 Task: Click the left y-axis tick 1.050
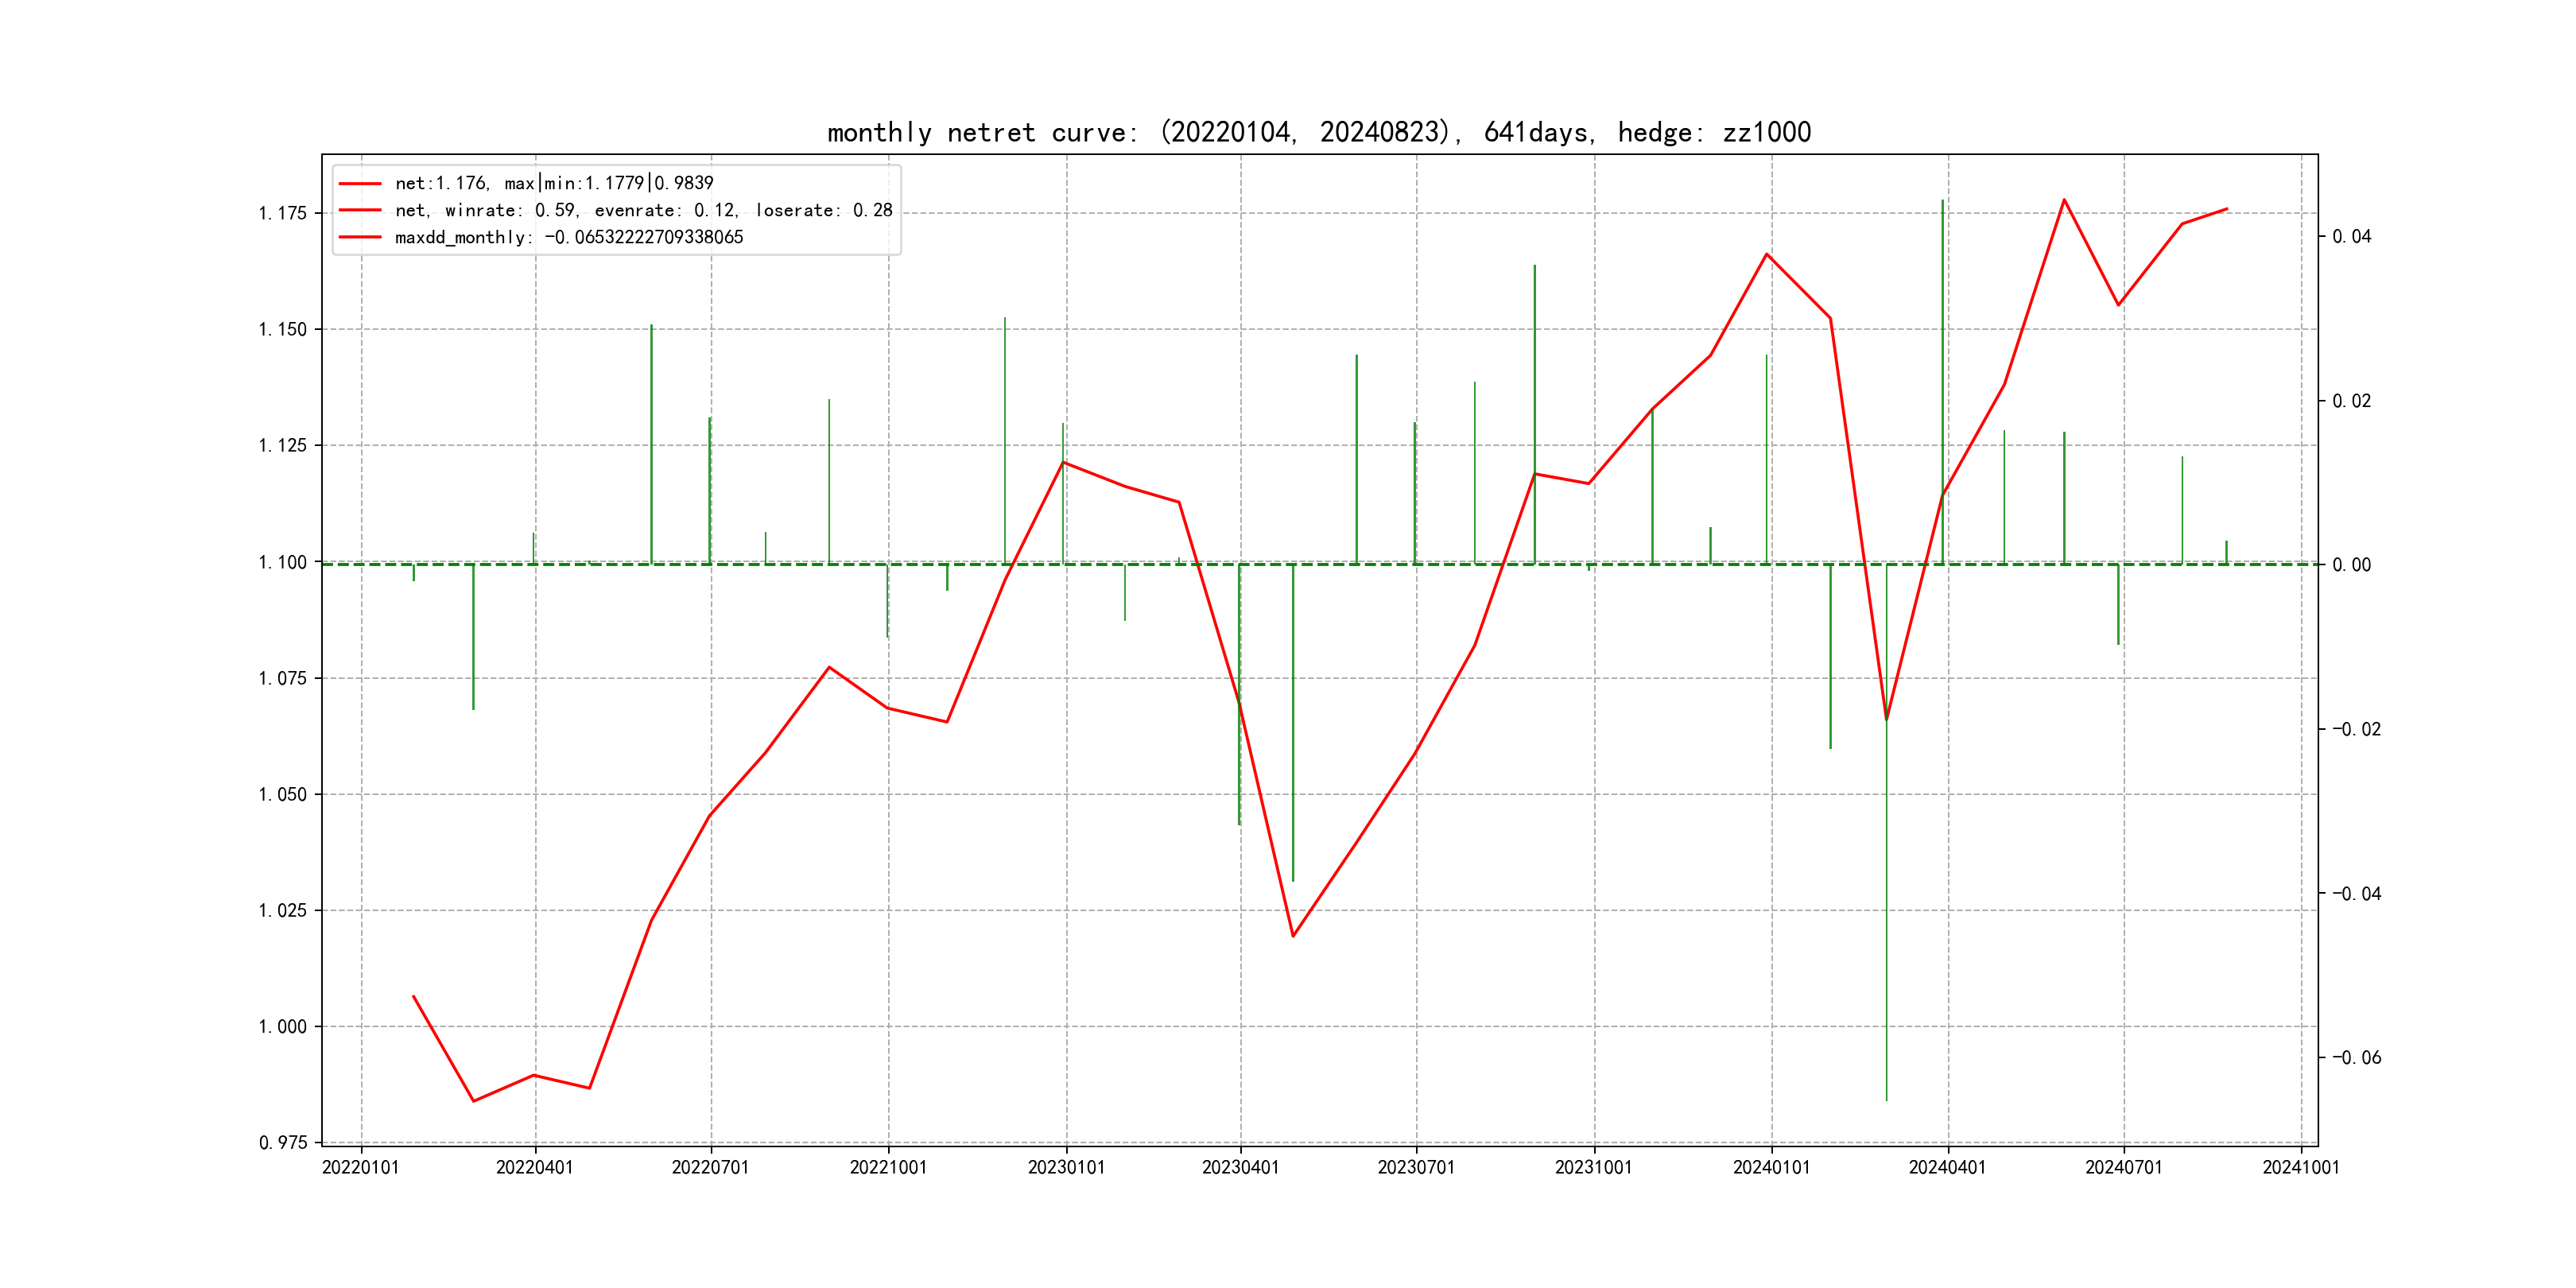coord(282,794)
